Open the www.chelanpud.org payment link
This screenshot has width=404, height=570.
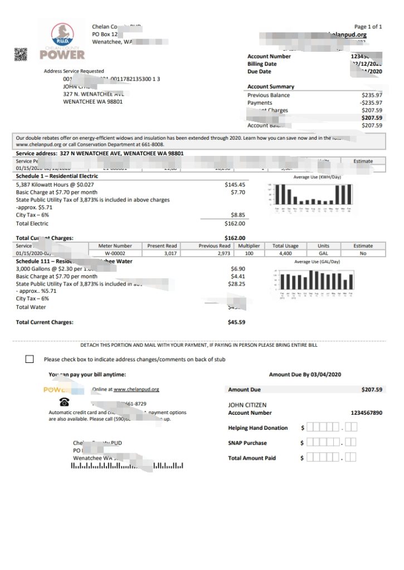click(x=136, y=389)
